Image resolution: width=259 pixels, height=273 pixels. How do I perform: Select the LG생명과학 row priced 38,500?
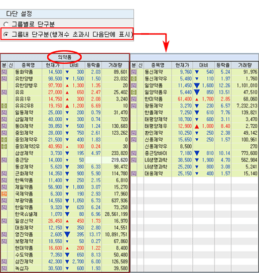point(194,160)
